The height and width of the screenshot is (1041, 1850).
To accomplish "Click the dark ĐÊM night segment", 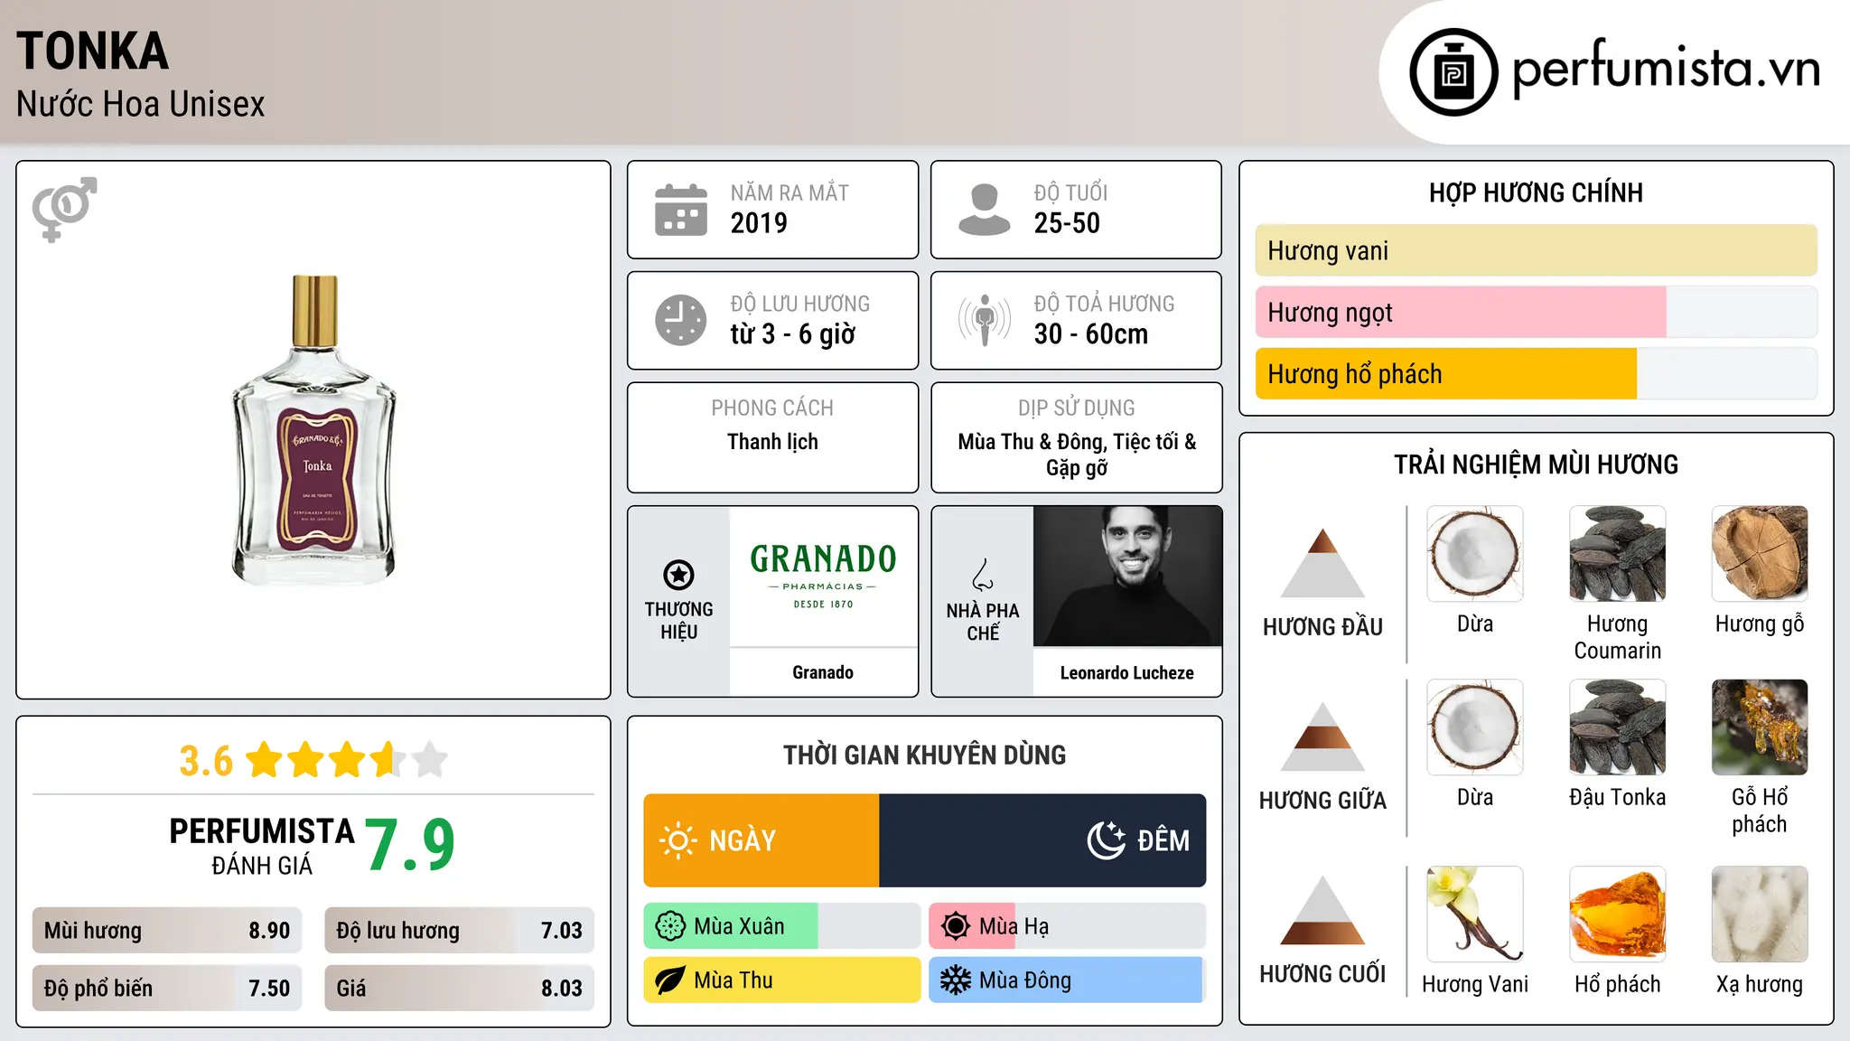I will pyautogui.click(x=1042, y=840).
